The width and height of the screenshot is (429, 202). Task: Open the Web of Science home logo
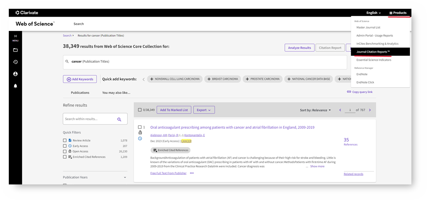[x=35, y=24]
